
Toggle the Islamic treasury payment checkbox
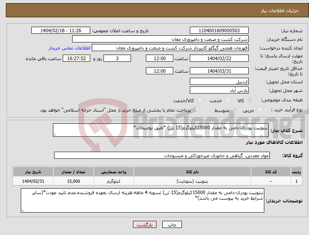click(x=196, y=109)
